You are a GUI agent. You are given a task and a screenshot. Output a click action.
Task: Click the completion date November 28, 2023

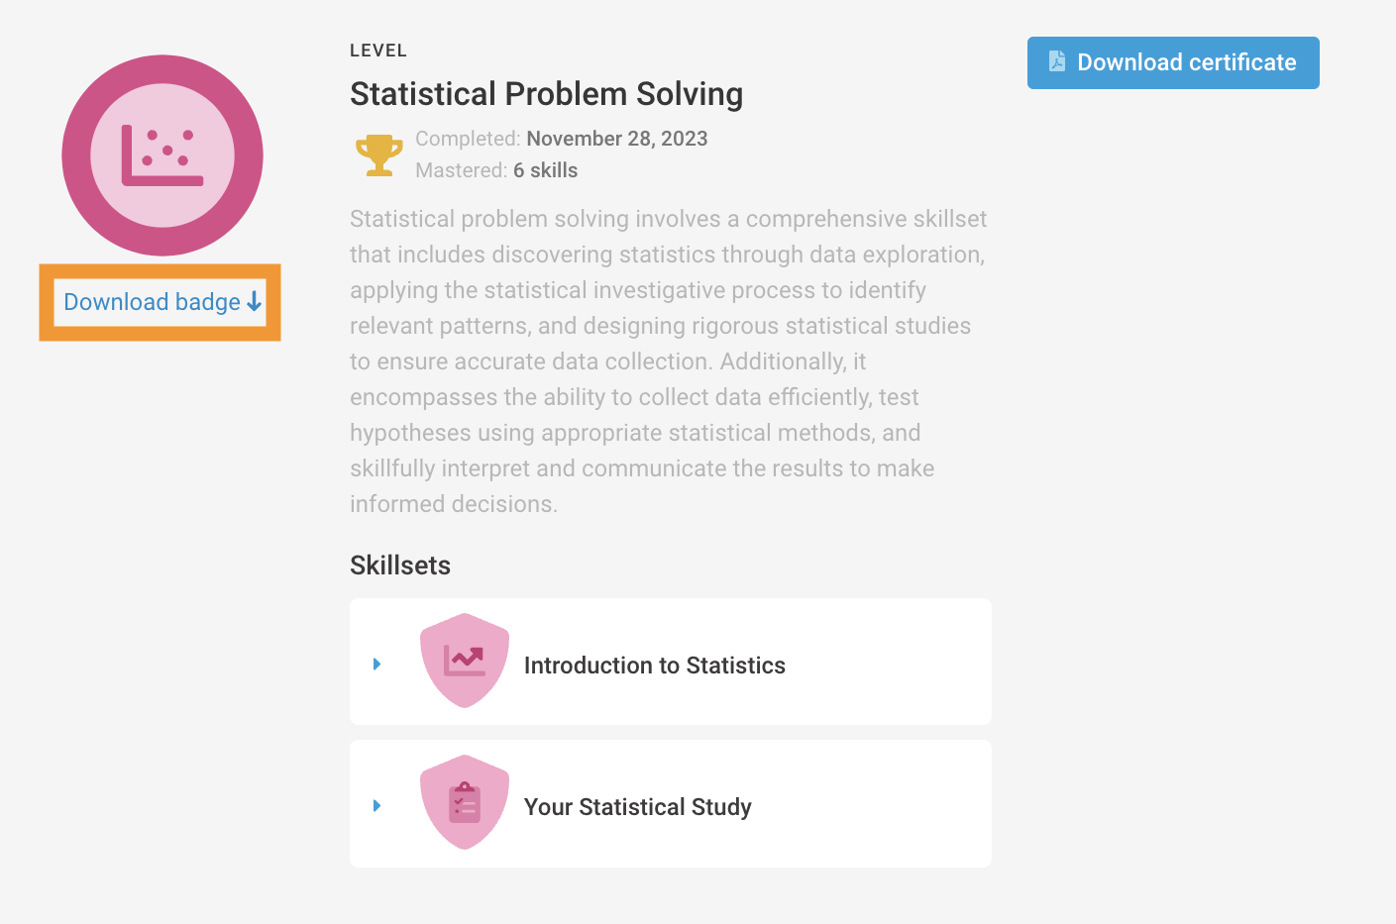coord(616,139)
